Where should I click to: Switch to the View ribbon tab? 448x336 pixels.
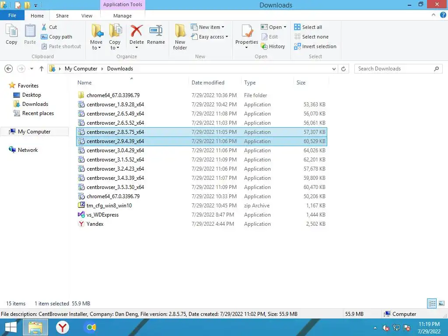(87, 16)
